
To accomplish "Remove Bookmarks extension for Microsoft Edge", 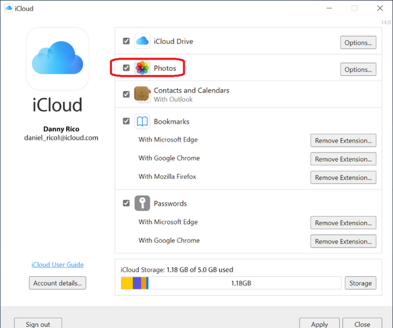I will point(343,141).
